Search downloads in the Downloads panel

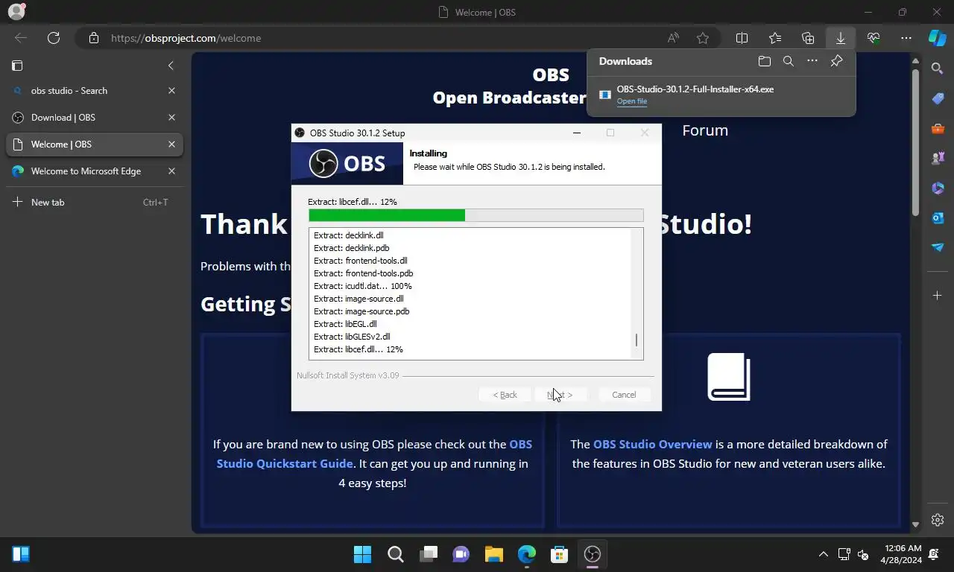[x=788, y=61]
